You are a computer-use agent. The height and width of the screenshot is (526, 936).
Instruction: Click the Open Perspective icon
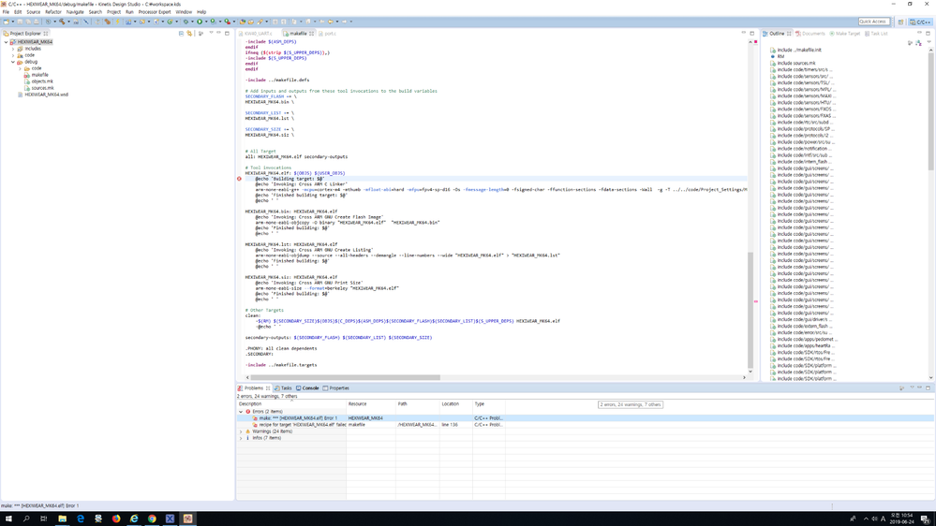coord(900,22)
